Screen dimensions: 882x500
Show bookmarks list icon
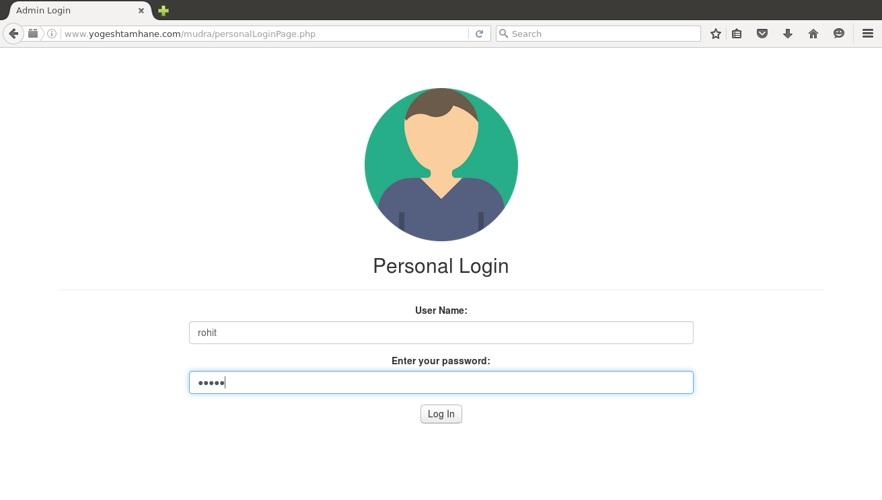tap(737, 34)
